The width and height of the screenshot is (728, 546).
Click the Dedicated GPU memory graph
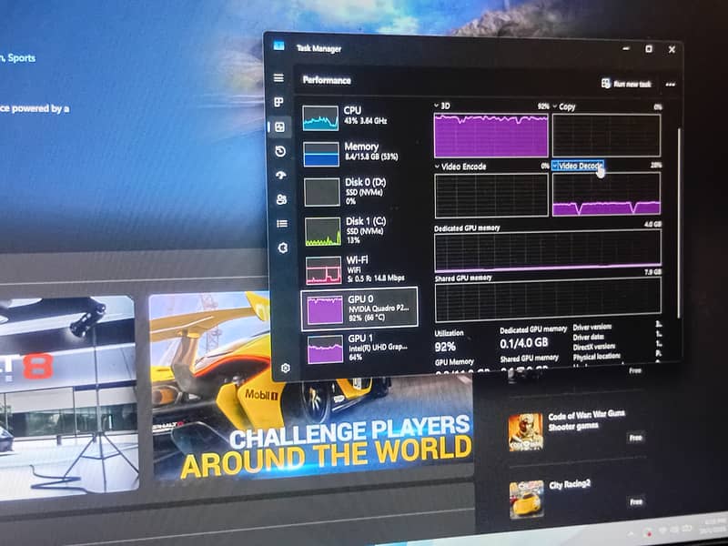pos(548,251)
